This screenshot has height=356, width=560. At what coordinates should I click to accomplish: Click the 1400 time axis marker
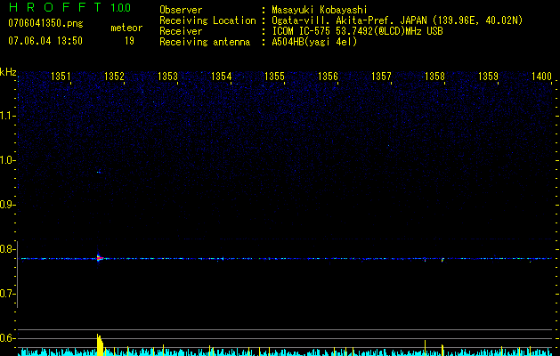541,77
